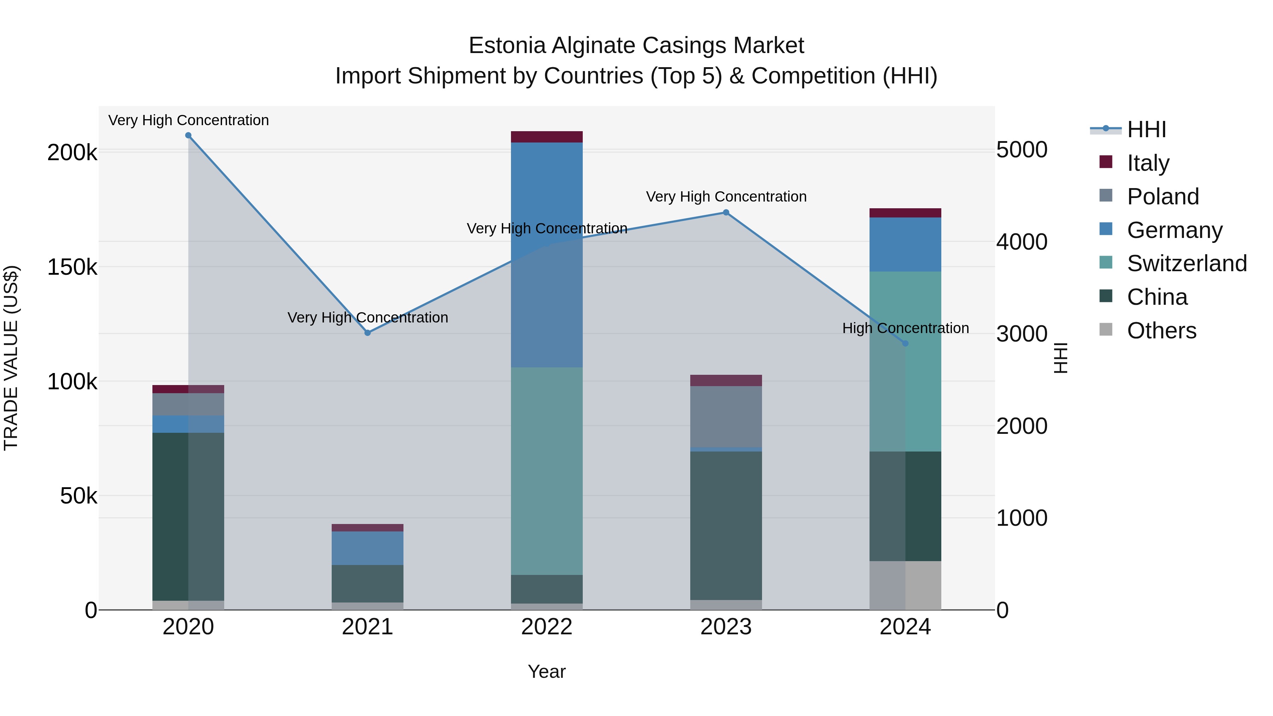Click the Poland segment in the 2023 bar

726,417
